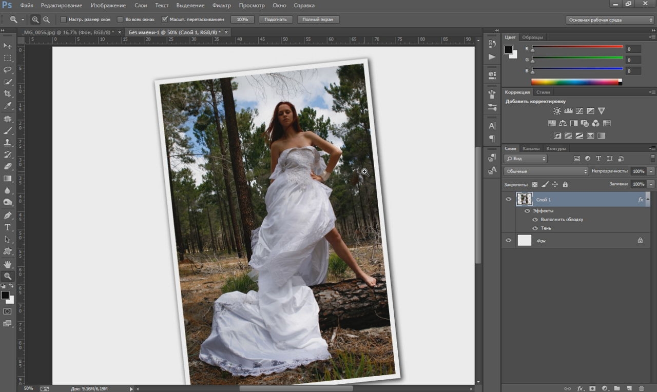Enable the 'Во всех окнах' checkbox
657x392 pixels.
(x=121, y=19)
